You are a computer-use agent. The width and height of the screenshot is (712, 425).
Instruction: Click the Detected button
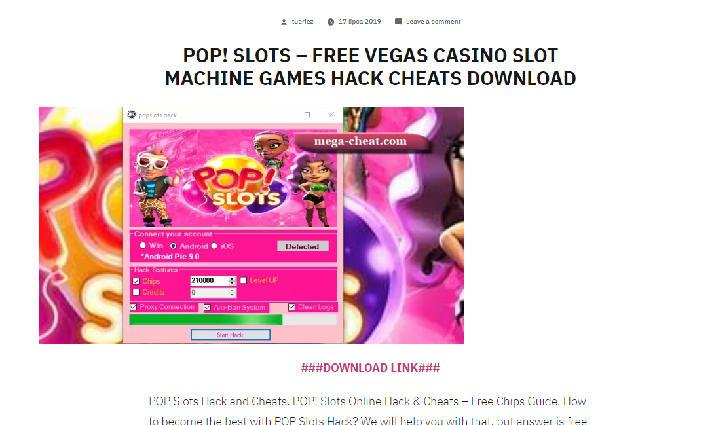click(x=303, y=246)
